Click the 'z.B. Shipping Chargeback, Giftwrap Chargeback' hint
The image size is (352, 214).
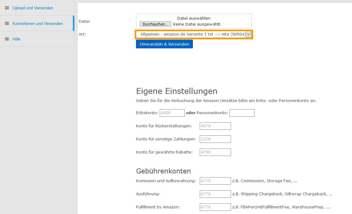[x=282, y=194]
